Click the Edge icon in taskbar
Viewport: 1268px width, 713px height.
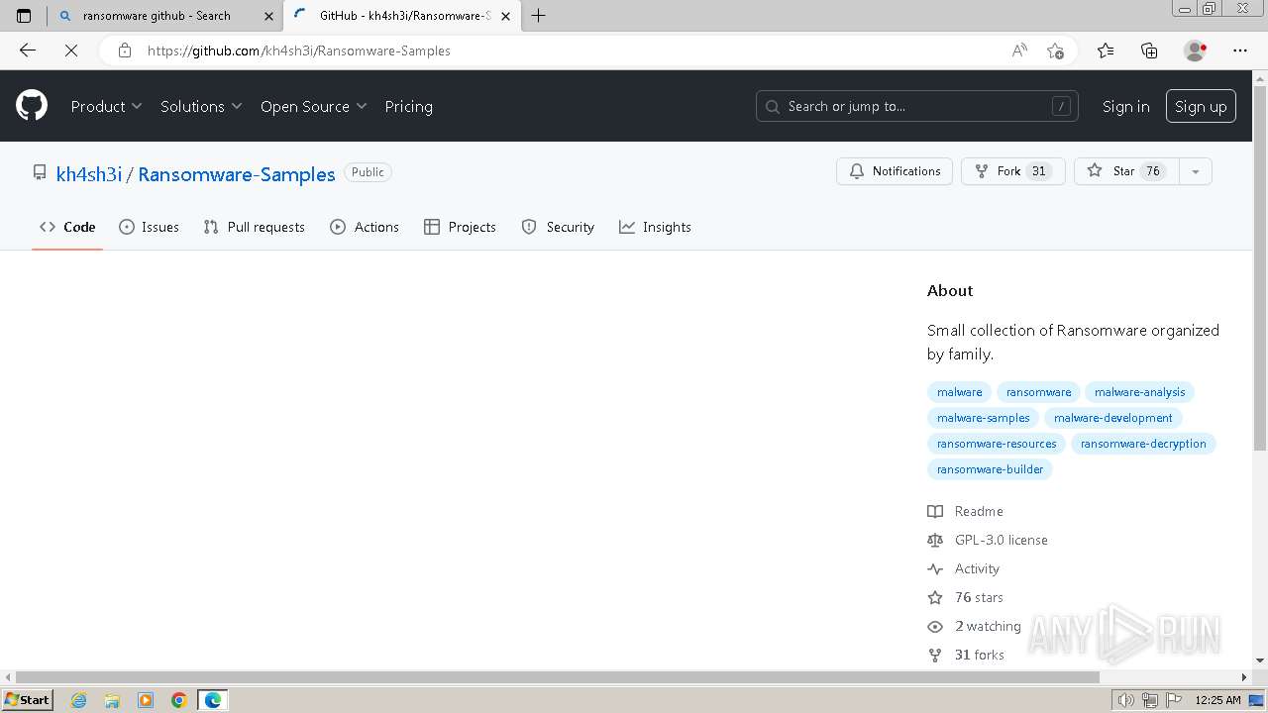[x=213, y=700]
